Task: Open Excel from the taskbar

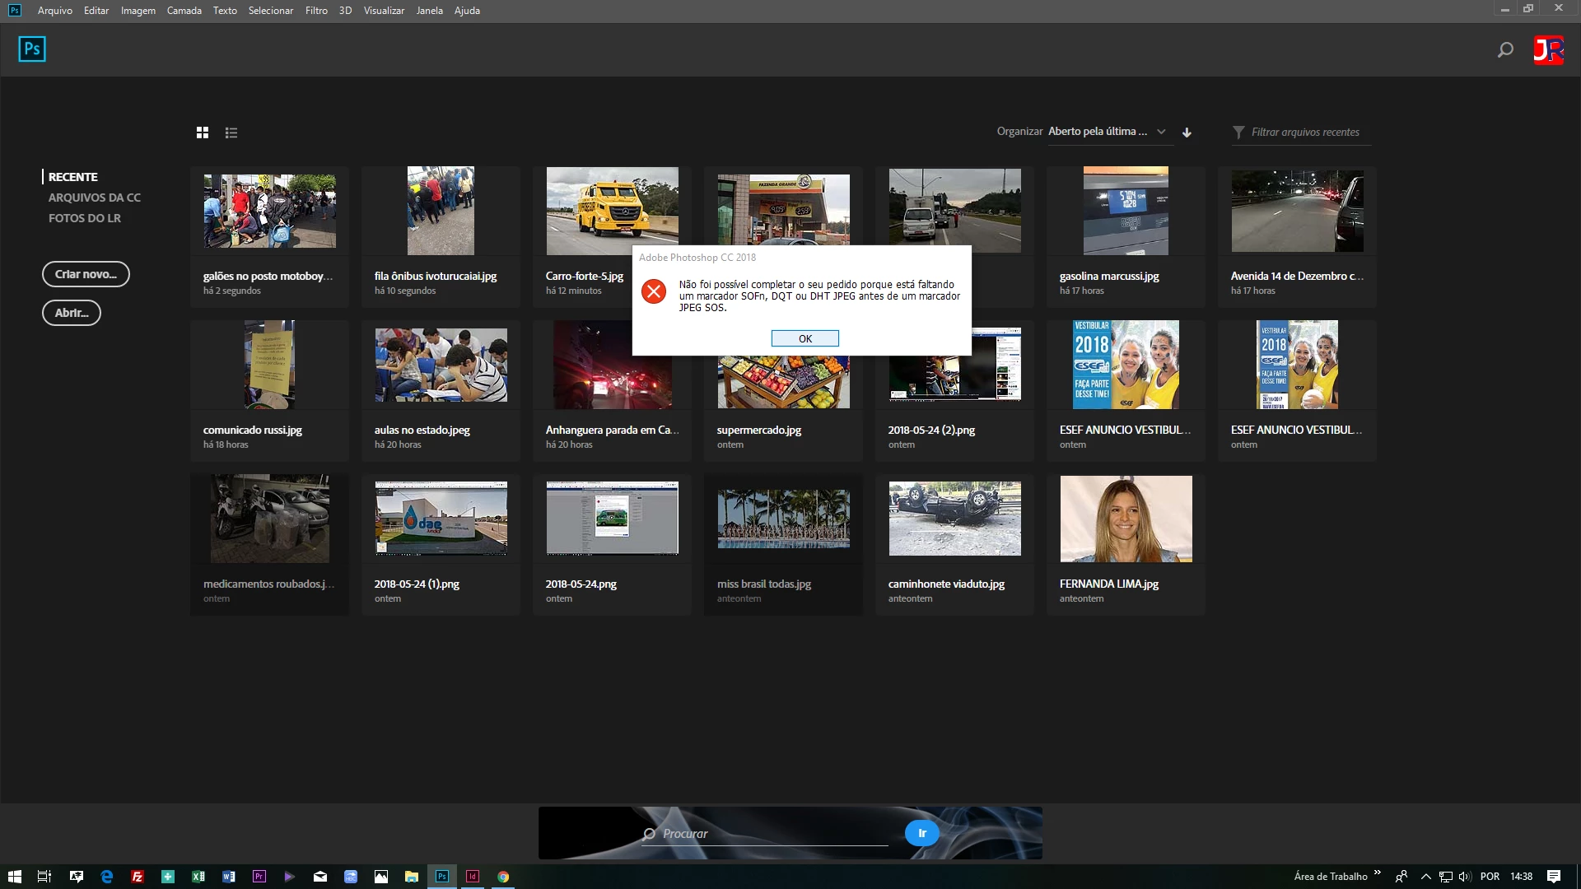Action: (x=198, y=877)
